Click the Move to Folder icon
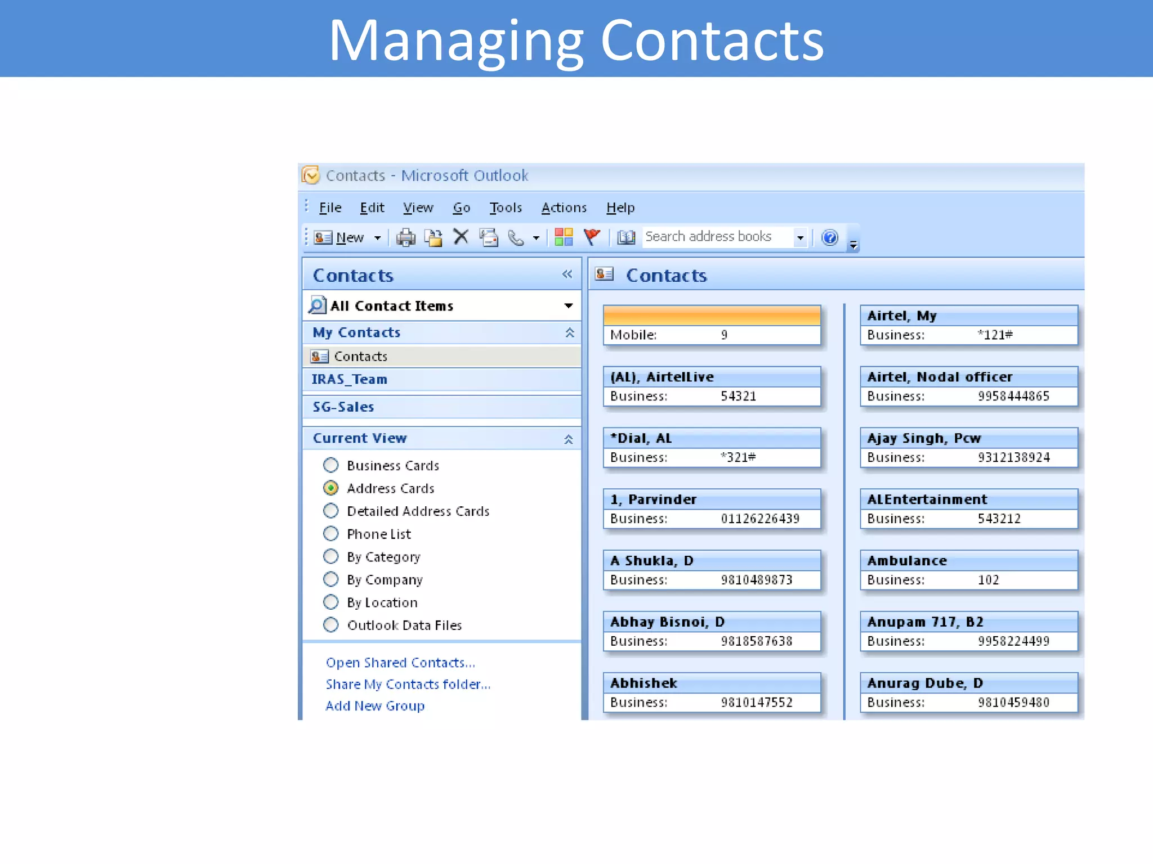 pyautogui.click(x=434, y=237)
